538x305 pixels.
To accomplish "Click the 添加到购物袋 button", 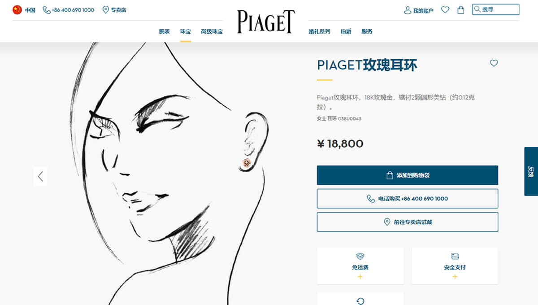I will [408, 175].
